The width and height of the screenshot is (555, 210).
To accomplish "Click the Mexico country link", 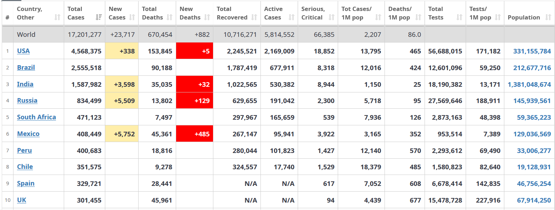I will click(x=28, y=134).
